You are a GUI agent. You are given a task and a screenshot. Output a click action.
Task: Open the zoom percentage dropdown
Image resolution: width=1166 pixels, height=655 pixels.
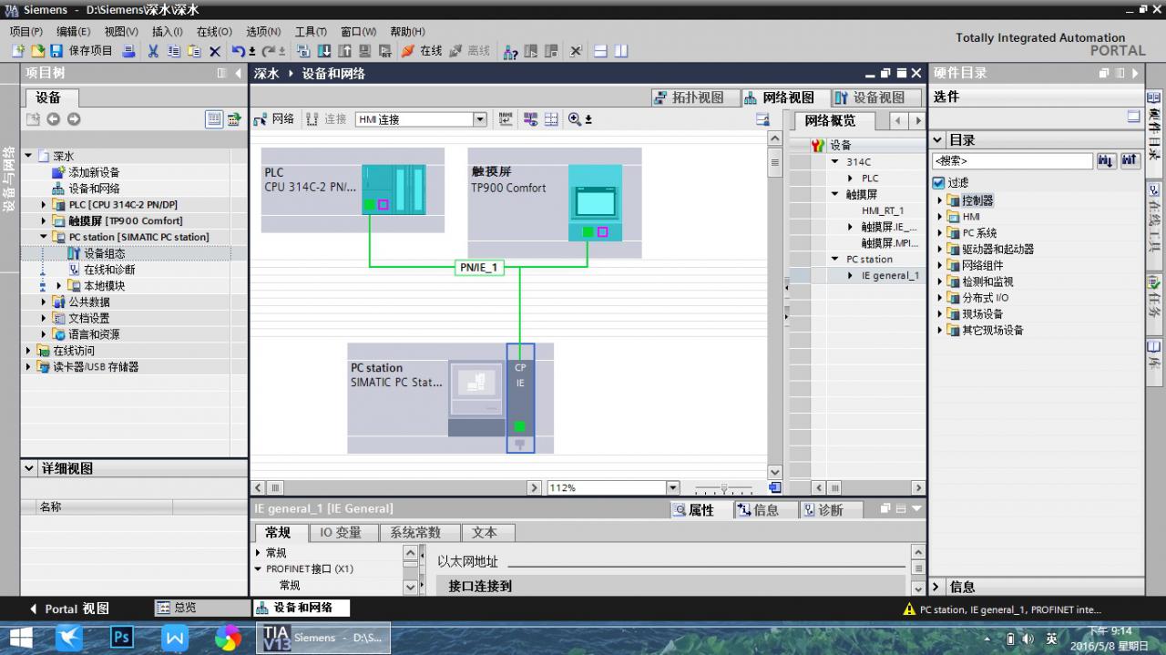tap(672, 488)
